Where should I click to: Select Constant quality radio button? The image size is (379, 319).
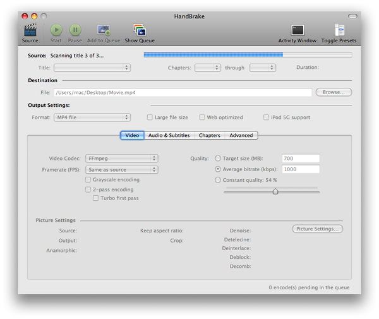click(x=218, y=180)
